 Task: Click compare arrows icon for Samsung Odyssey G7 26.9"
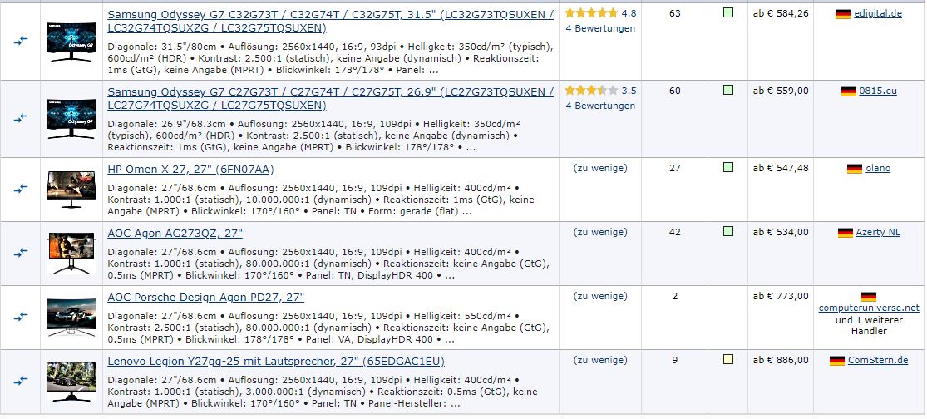point(21,118)
